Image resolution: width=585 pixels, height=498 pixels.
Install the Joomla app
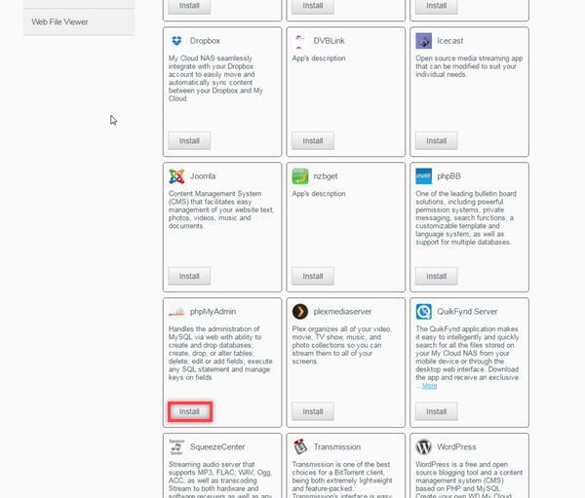coord(189,276)
